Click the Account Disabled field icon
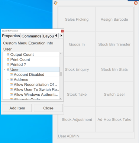Viewport: 139px width, 143px height. click(12, 75)
